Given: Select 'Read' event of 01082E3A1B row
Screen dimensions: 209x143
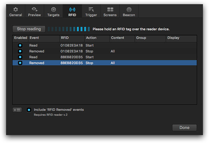Looking at the screenshot, I should (33, 46).
